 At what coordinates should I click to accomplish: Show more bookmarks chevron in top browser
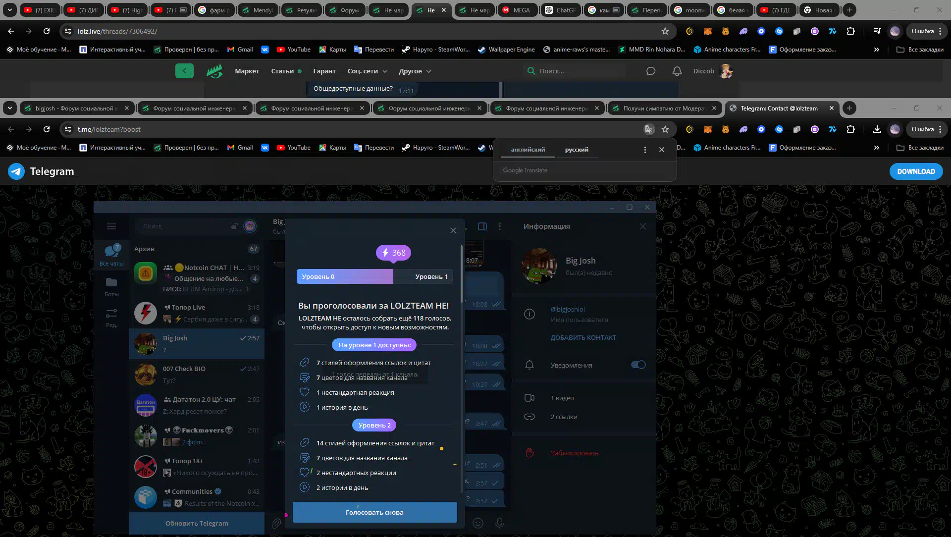coord(877,50)
